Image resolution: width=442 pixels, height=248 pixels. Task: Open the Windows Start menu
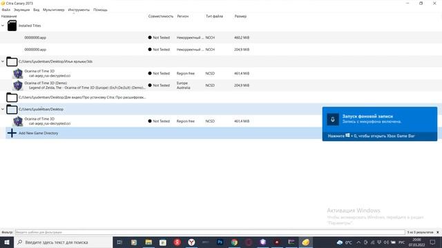click(x=7, y=242)
